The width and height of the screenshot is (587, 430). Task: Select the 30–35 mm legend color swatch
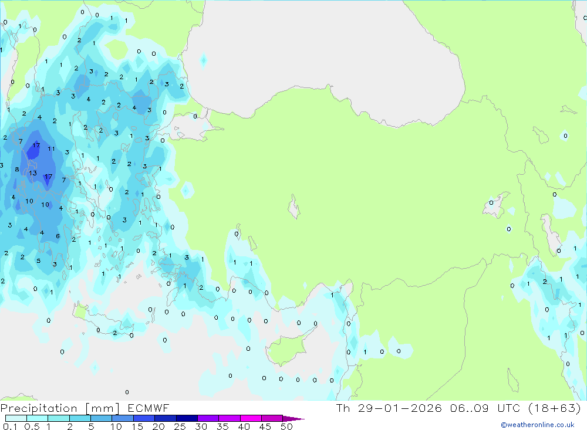(208, 418)
